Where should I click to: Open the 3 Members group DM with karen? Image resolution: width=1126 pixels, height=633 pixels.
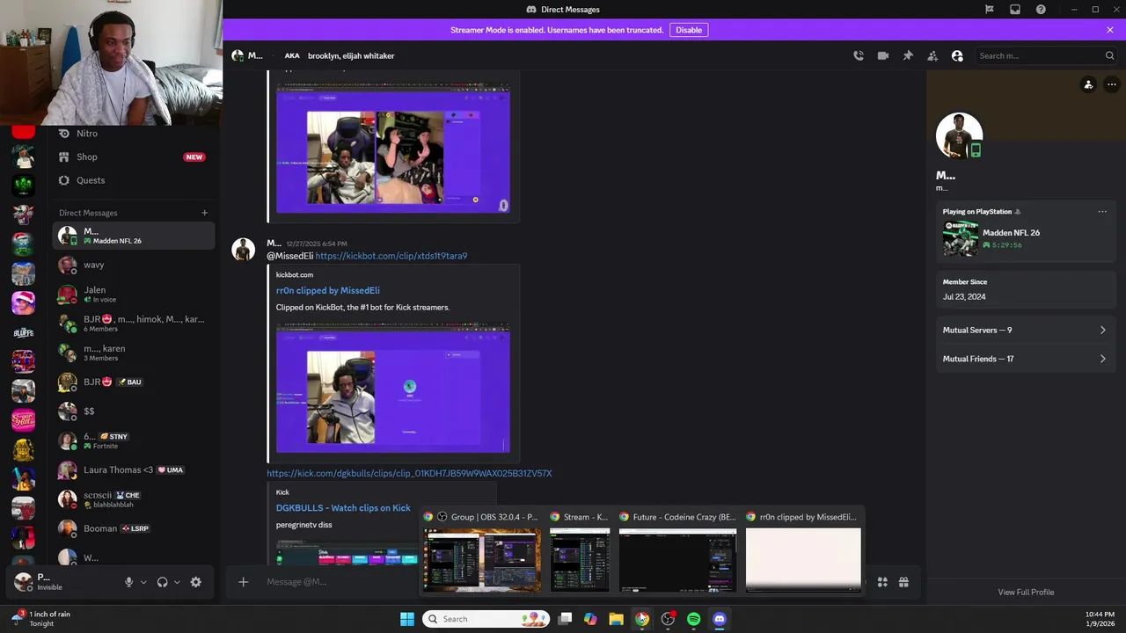pos(134,353)
